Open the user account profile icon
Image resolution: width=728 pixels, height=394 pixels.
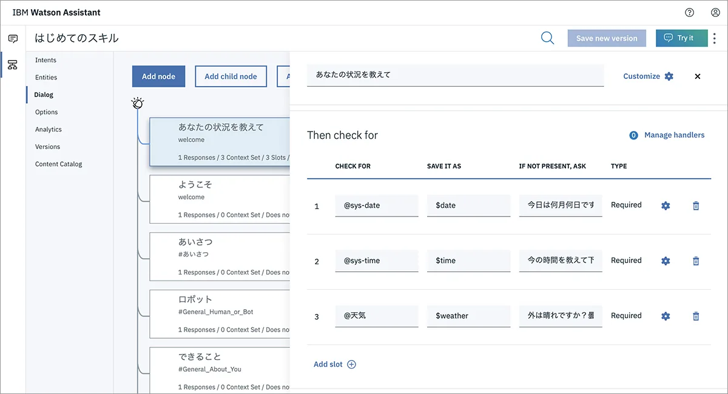[x=715, y=12]
